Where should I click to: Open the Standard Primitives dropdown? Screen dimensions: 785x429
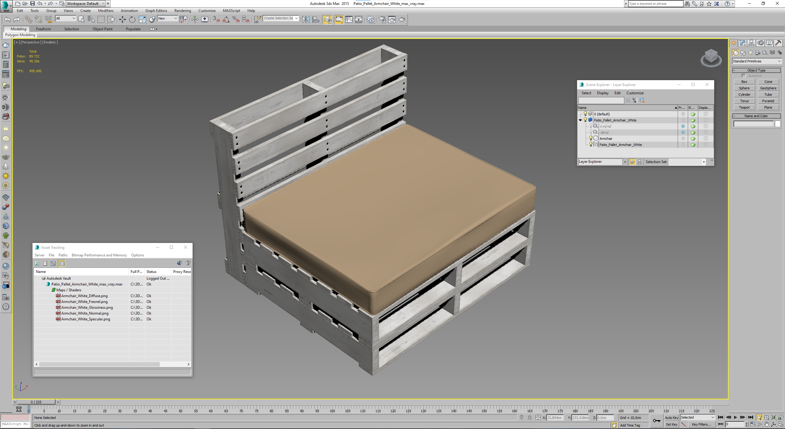coord(756,61)
